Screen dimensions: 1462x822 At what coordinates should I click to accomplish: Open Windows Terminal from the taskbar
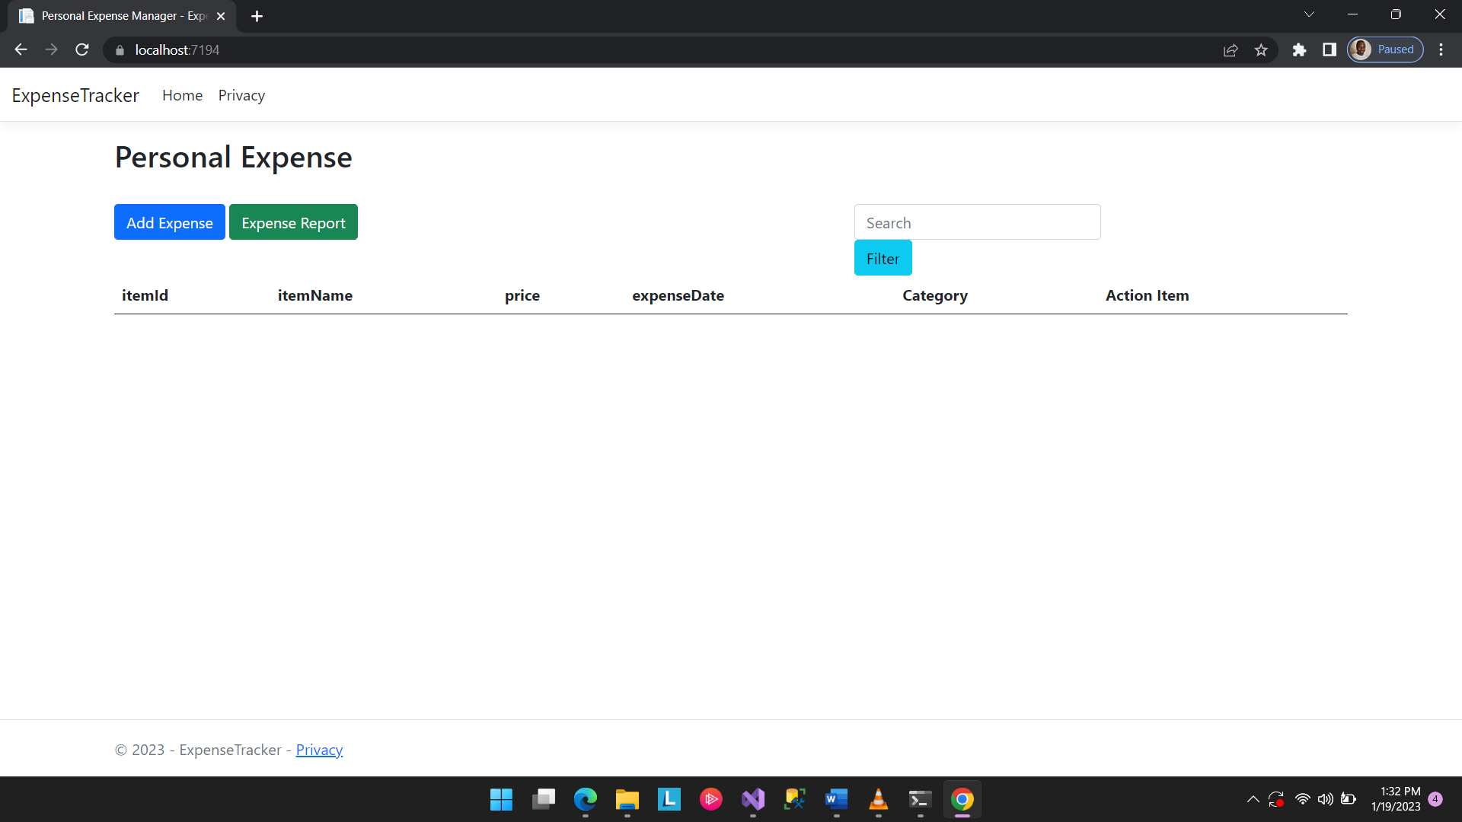coord(920,800)
